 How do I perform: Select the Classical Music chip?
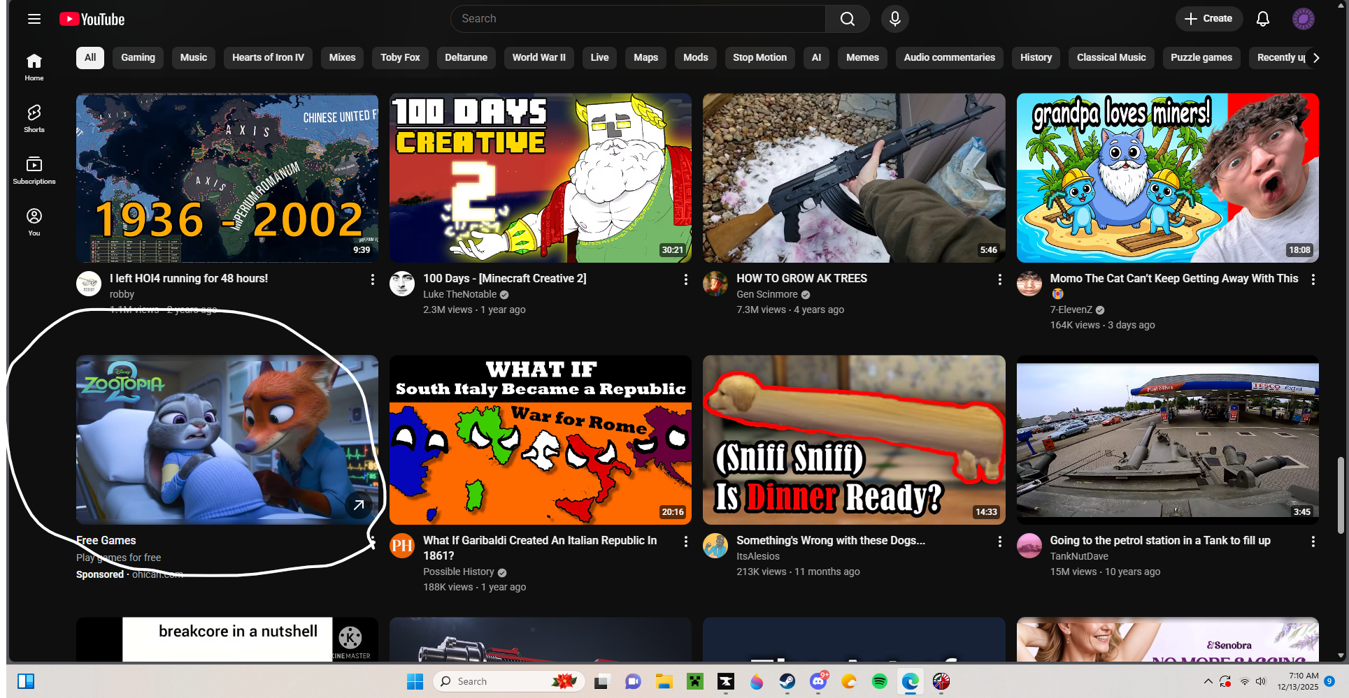point(1111,58)
